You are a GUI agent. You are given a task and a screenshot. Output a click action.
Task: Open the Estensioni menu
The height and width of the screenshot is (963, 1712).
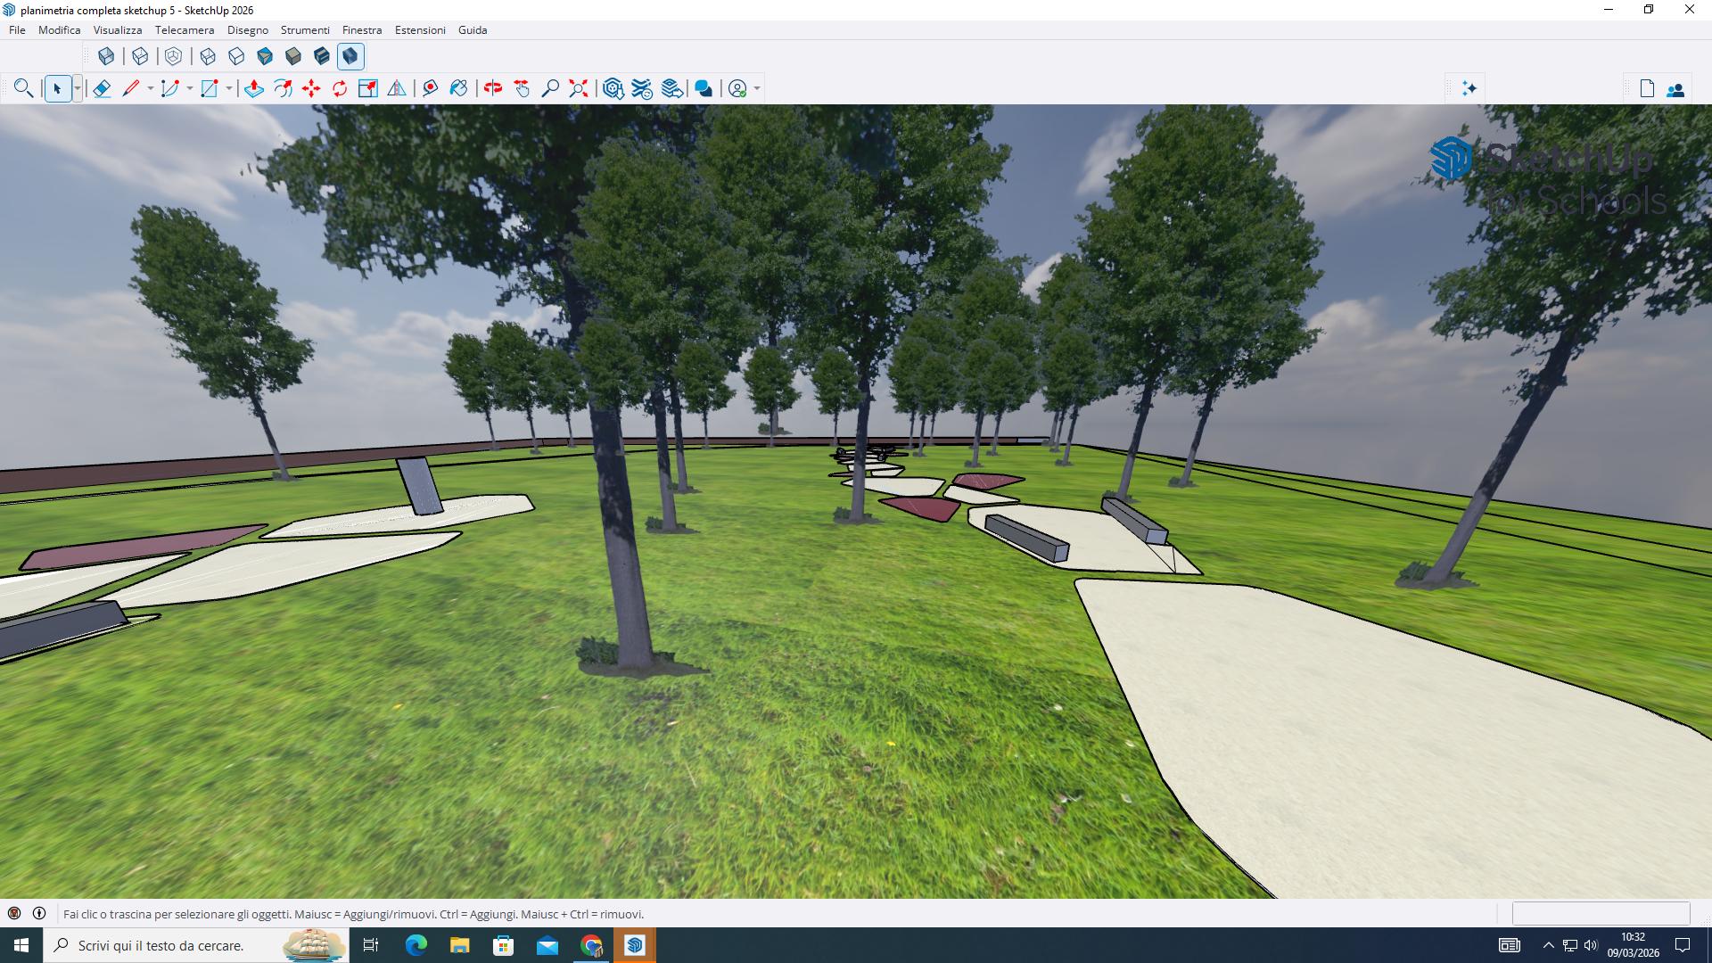pos(420,29)
